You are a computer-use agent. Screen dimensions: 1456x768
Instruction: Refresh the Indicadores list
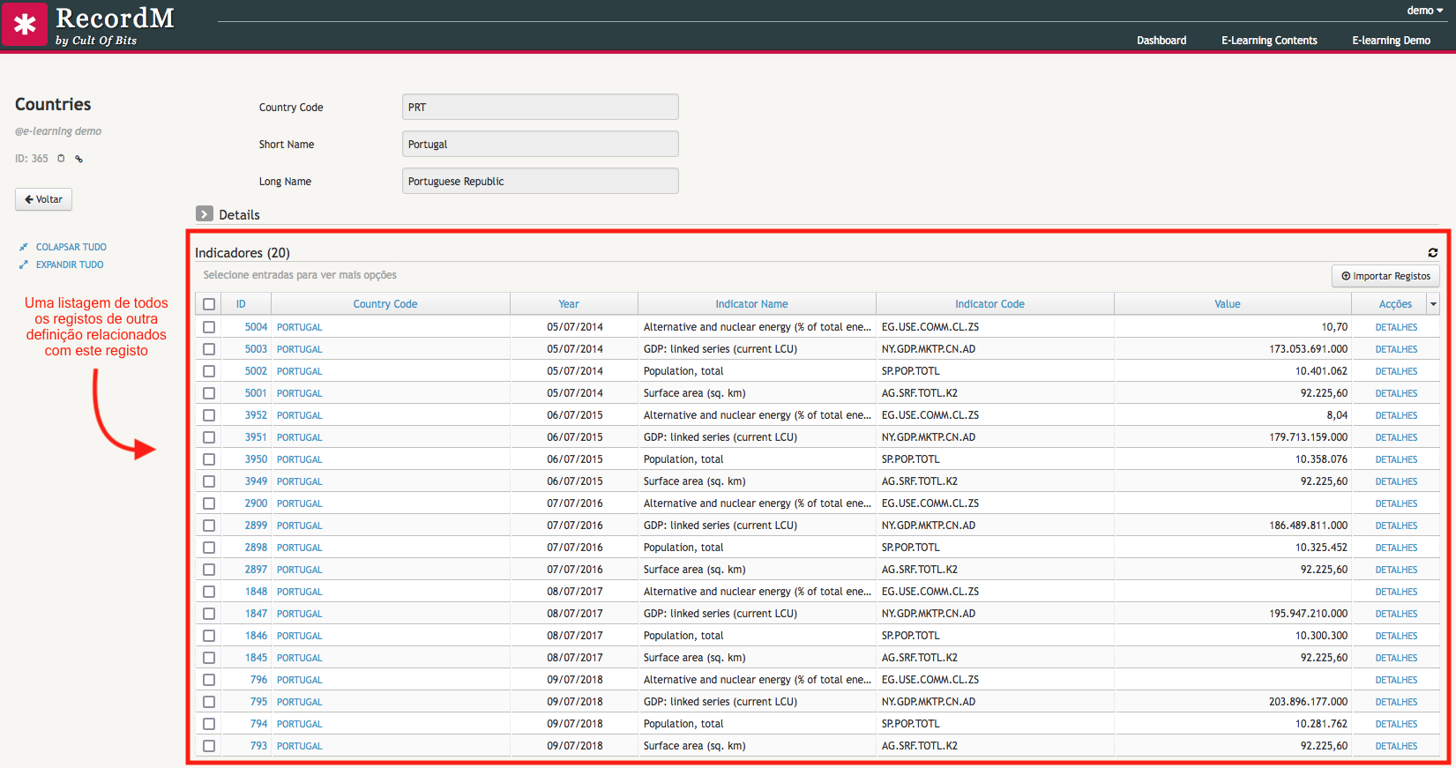pos(1433,253)
